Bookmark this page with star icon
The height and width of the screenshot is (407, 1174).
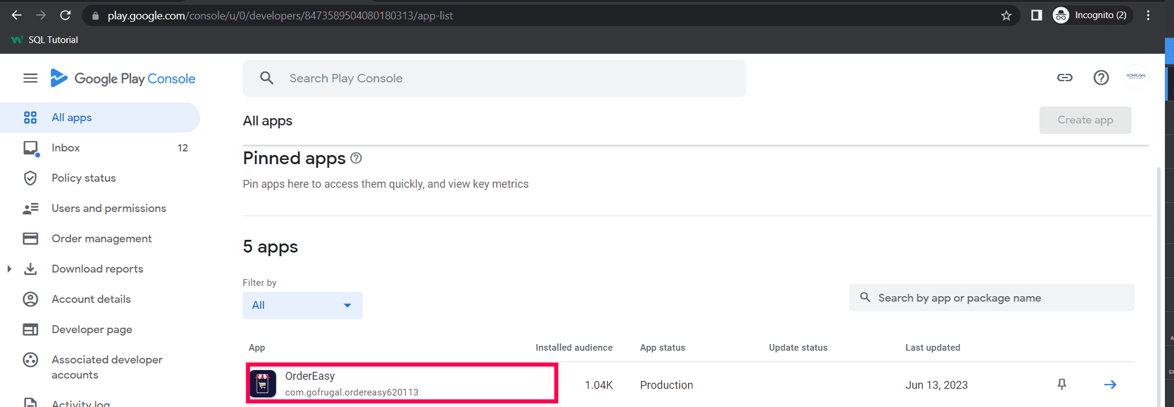(1007, 16)
